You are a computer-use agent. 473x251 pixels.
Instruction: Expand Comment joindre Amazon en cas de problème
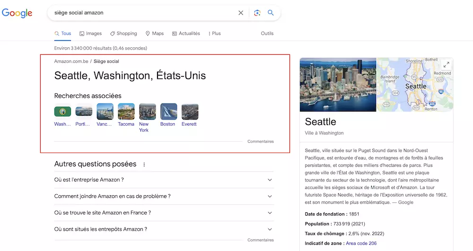point(164,196)
